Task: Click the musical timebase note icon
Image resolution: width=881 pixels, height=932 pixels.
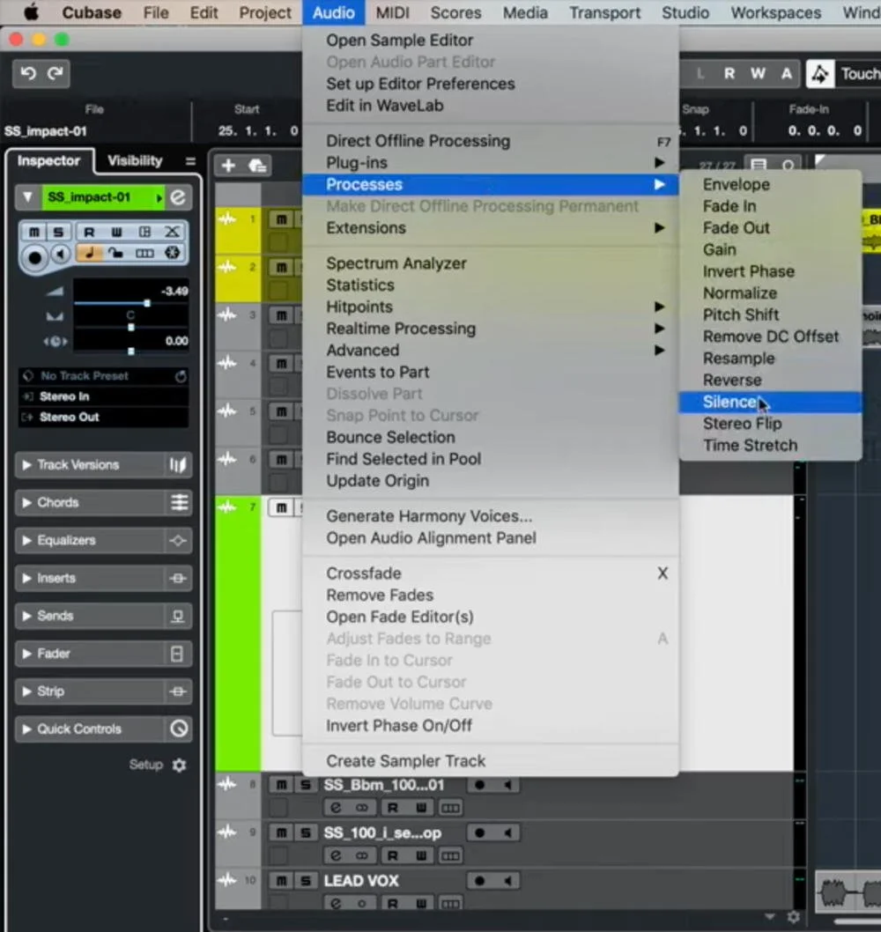Action: click(90, 253)
